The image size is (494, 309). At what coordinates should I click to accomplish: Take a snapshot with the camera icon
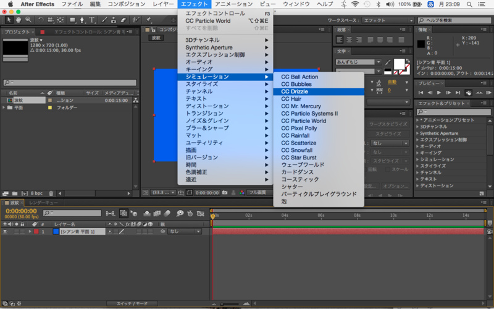pos(225,192)
